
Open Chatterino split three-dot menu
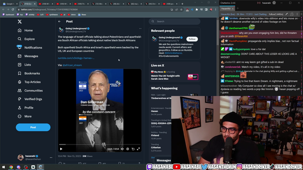click(x=297, y=14)
